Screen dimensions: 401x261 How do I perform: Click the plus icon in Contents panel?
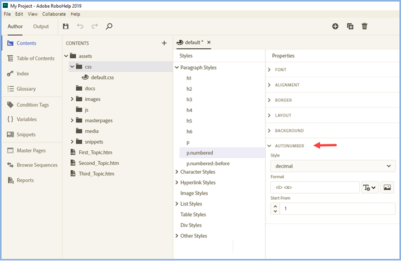coord(164,43)
